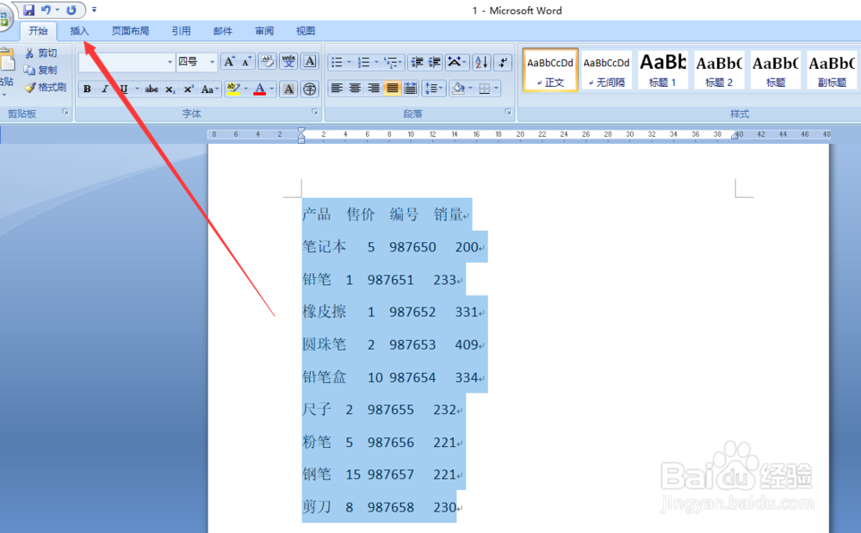Image resolution: width=861 pixels, height=533 pixels.
Task: Toggle italic formatting on the selection
Action: (x=104, y=87)
